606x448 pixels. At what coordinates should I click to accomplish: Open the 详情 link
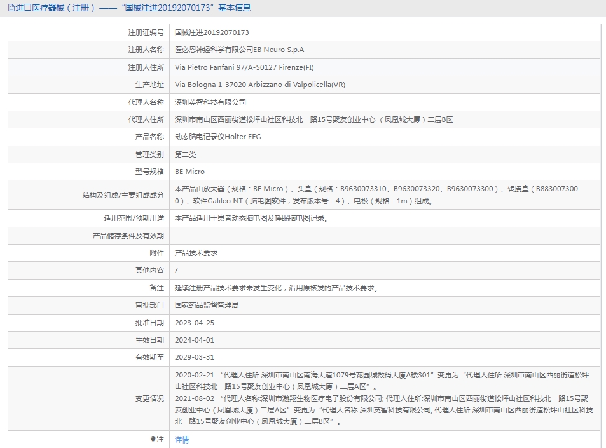[182, 440]
